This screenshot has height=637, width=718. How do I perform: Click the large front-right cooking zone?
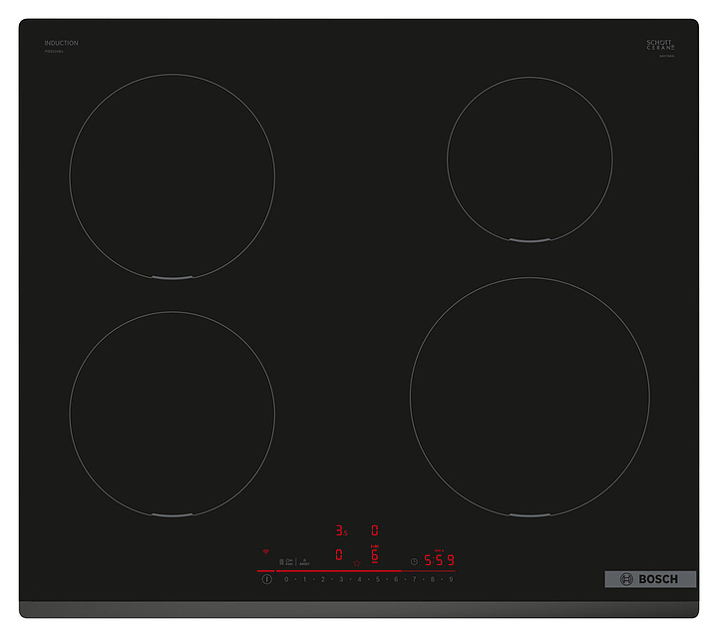pos(530,397)
